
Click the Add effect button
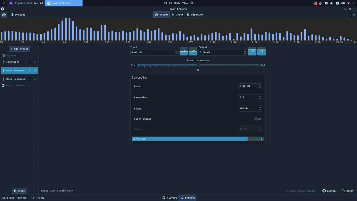click(x=19, y=49)
